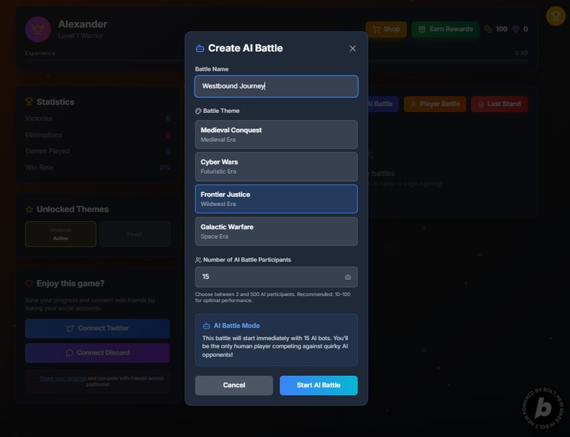Click the Level 1 Warrior text
The height and width of the screenshot is (437, 570).
click(81, 36)
